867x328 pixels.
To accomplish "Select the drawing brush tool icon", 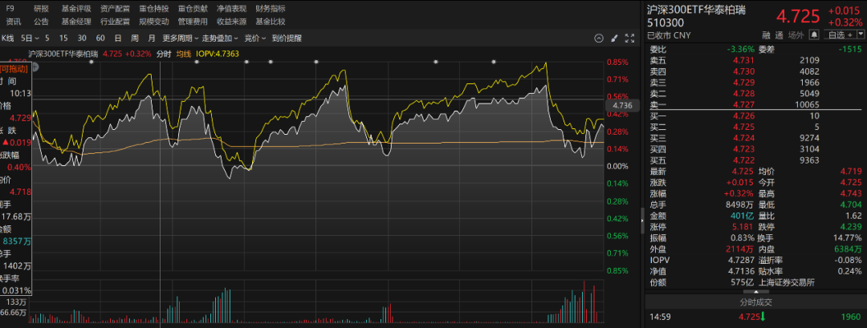I will pyautogui.click(x=614, y=38).
